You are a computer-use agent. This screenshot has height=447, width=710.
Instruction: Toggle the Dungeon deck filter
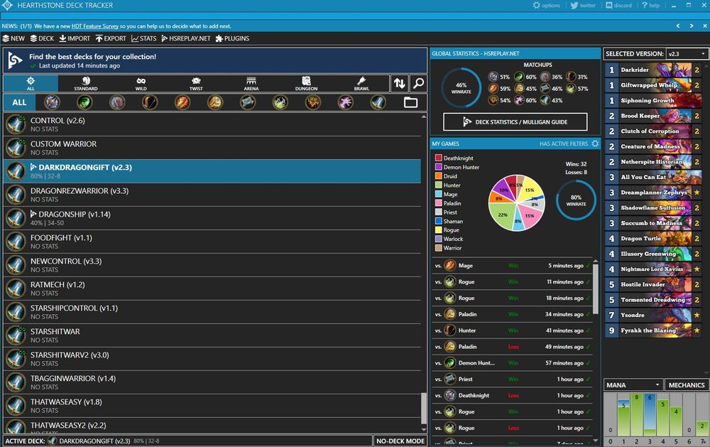(307, 83)
